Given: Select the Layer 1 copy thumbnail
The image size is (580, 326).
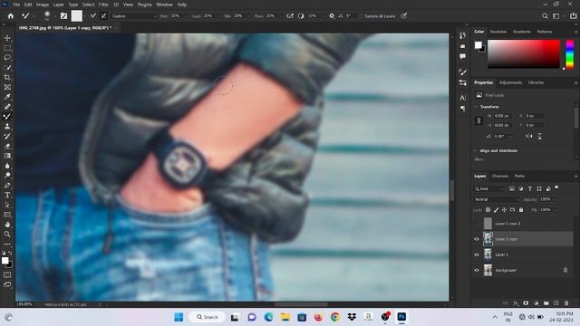Looking at the screenshot, I should (488, 239).
